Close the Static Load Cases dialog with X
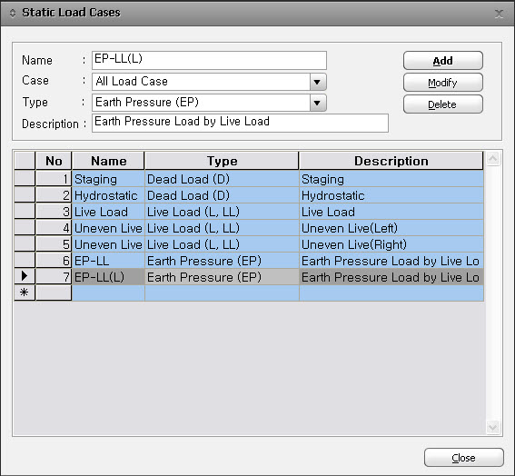Image resolution: width=515 pixels, height=476 pixels. coord(499,14)
